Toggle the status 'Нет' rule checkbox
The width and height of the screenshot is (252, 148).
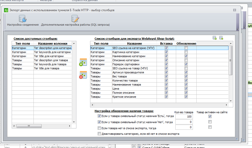tap(99, 122)
